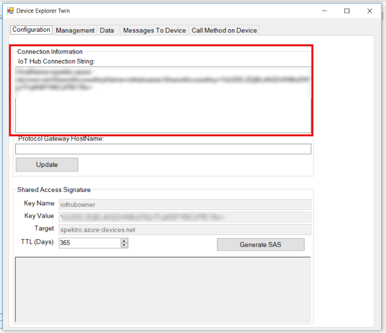Click the Connection Information group label
The height and width of the screenshot is (333, 386).
click(50, 52)
